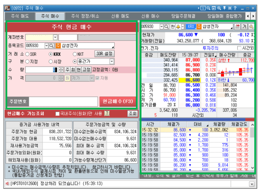Open the 중간가 order type dropdown
The height and width of the screenshot is (194, 264).
(111, 61)
